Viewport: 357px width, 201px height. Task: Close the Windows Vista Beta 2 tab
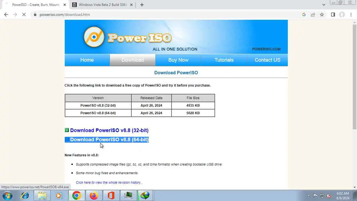(x=132, y=5)
